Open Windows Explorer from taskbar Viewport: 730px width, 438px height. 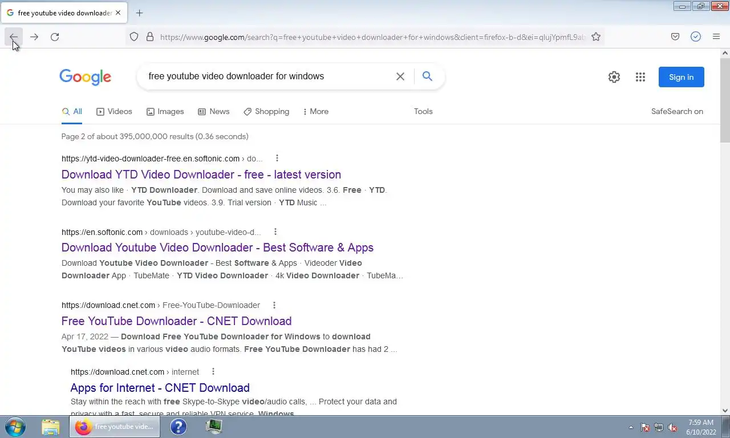[x=51, y=427]
